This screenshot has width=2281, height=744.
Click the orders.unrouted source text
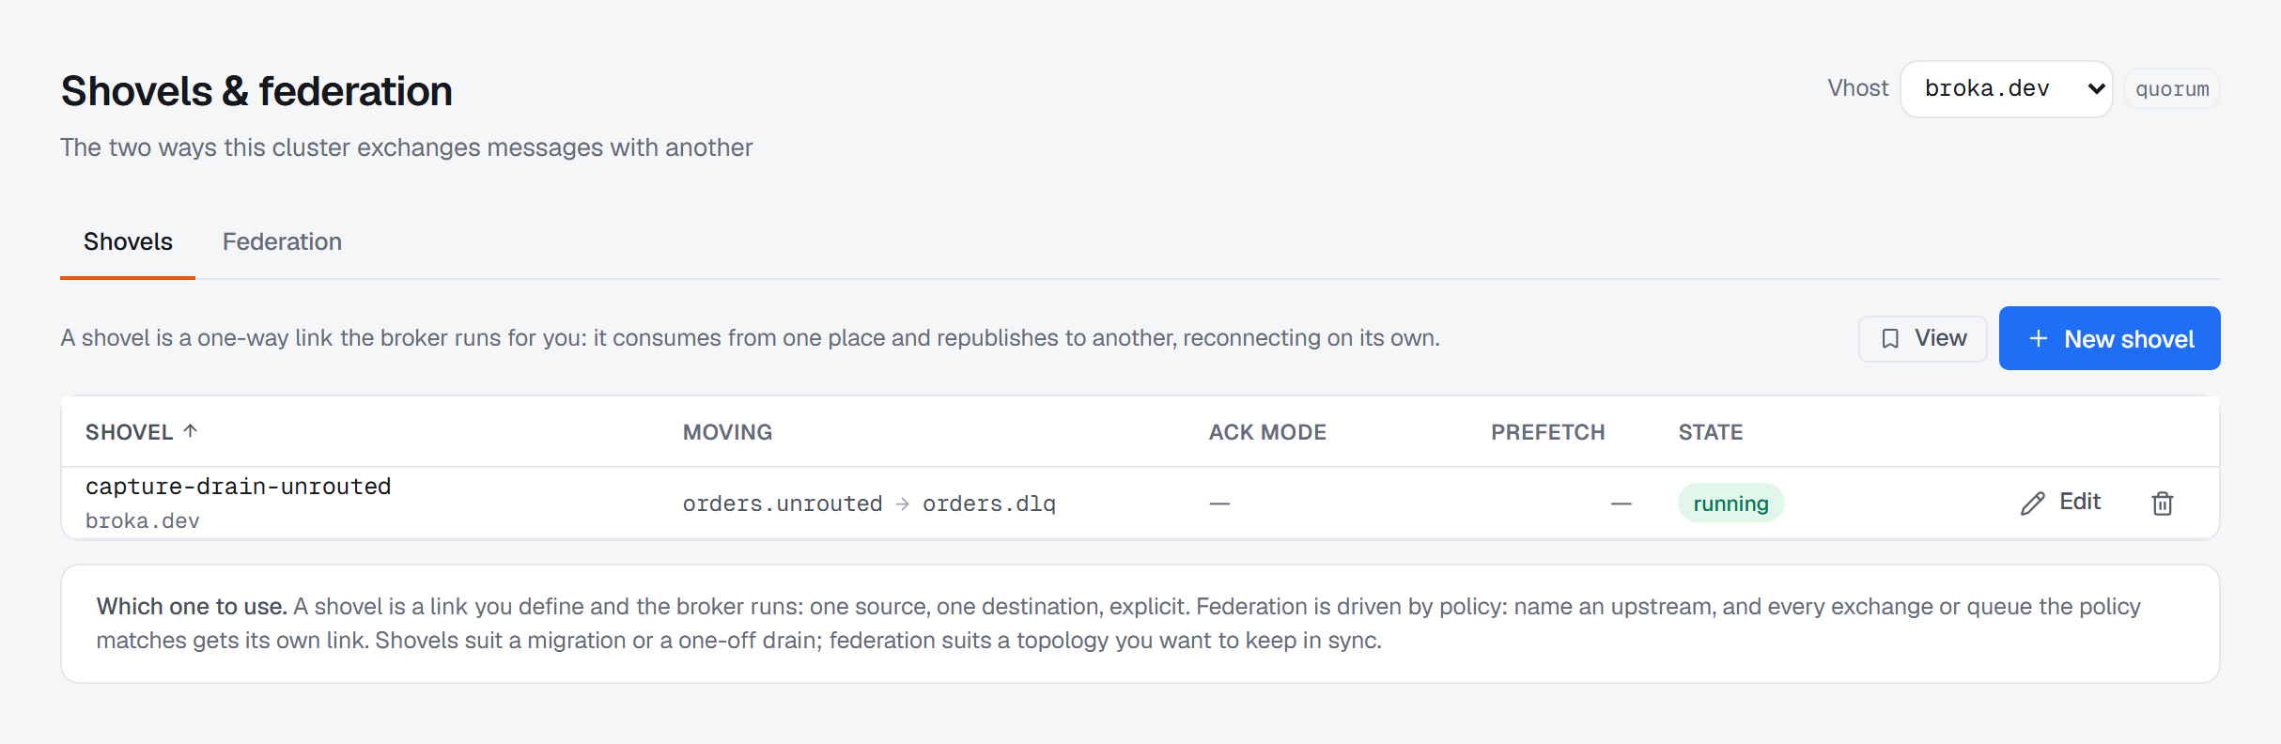[783, 504]
